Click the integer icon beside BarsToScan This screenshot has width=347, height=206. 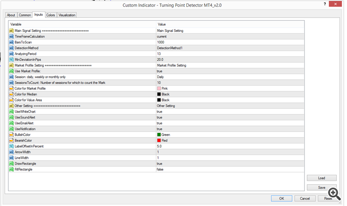[x=11, y=42]
